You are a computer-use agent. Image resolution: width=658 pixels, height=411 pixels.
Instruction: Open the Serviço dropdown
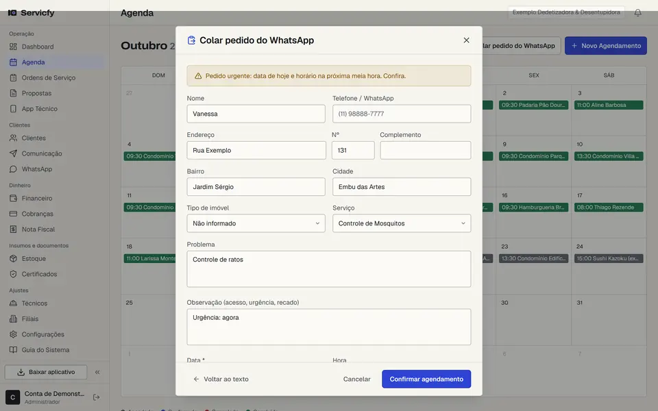click(x=402, y=223)
